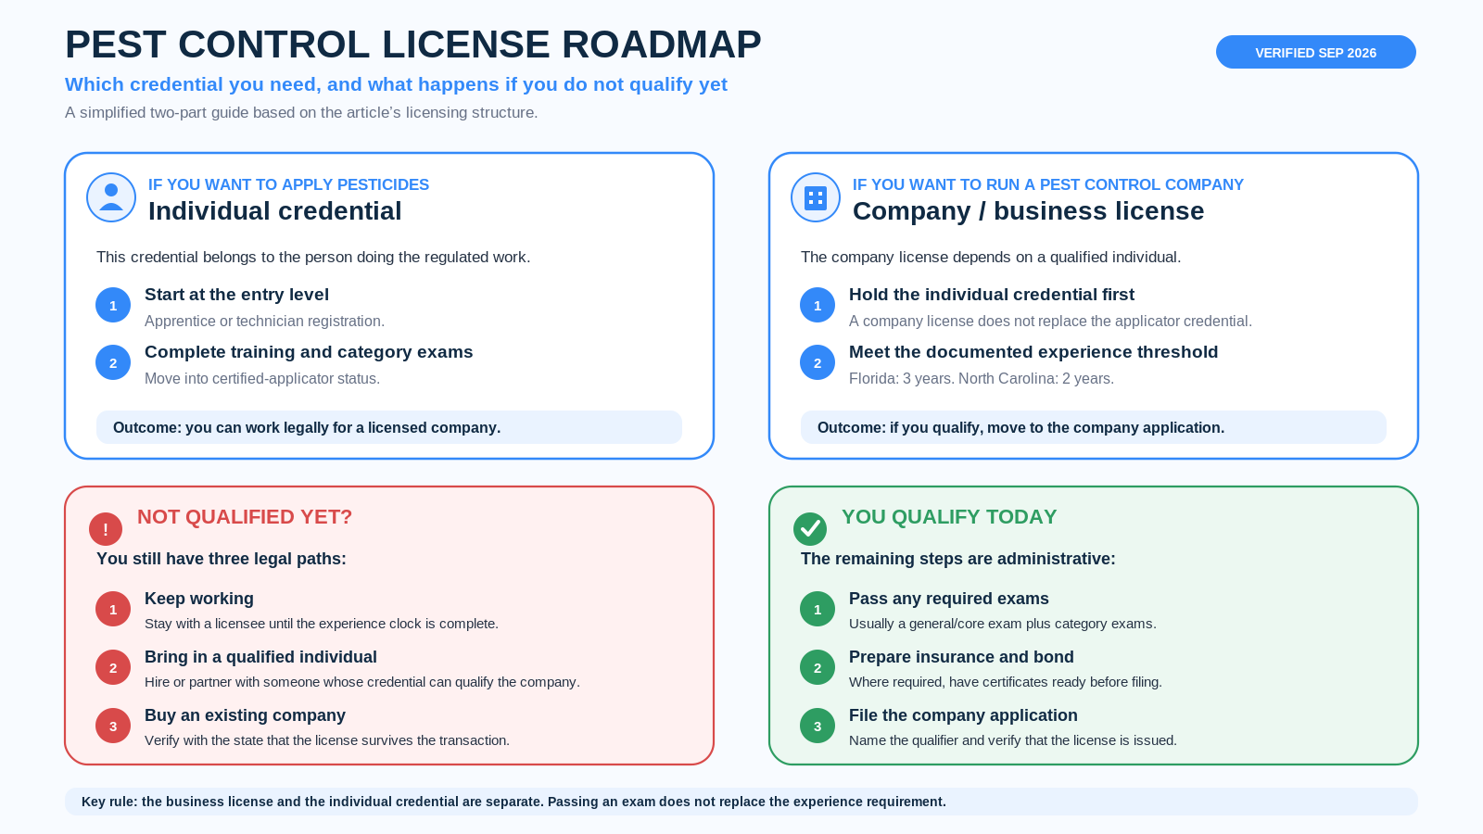The height and width of the screenshot is (834, 1483).
Task: Click 'Complete training and category exams'
Action: pyautogui.click(x=309, y=352)
